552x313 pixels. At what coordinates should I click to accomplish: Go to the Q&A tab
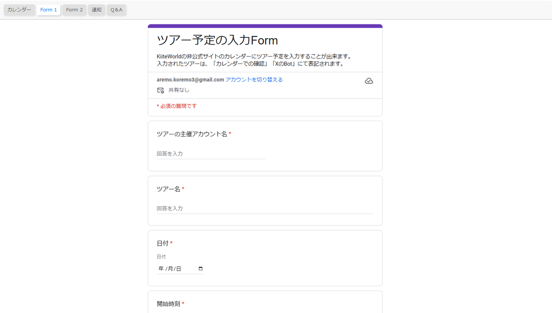click(117, 10)
